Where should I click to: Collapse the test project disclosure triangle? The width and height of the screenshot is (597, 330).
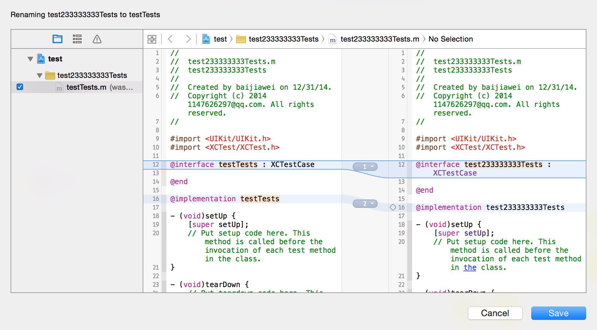tap(30, 59)
